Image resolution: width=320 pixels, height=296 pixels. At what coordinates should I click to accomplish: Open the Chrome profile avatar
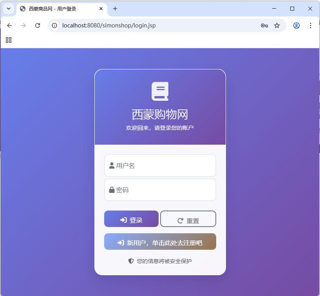click(x=296, y=25)
